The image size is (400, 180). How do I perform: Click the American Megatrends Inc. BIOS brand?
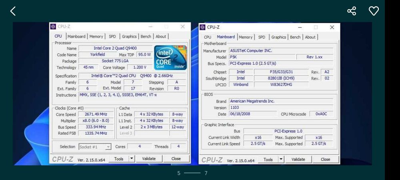[281, 101]
